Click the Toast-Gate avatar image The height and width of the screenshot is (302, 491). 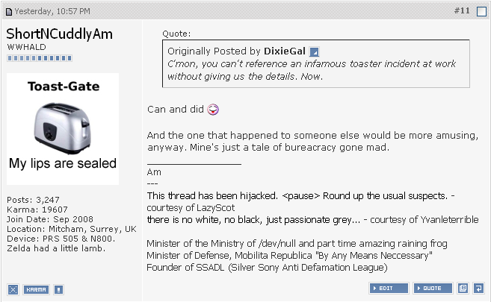(63, 128)
